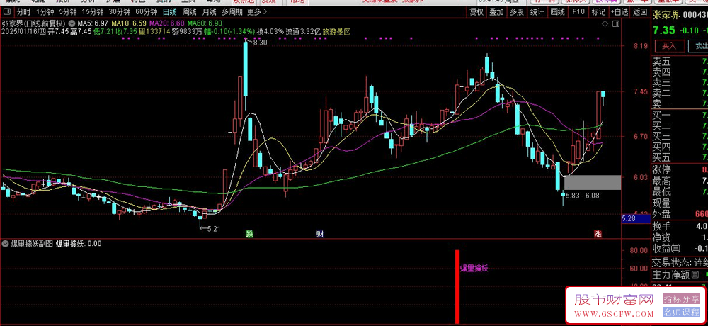The width and height of the screenshot is (708, 326).
Task: Open the 统计 statistics tool
Action: tap(537, 12)
